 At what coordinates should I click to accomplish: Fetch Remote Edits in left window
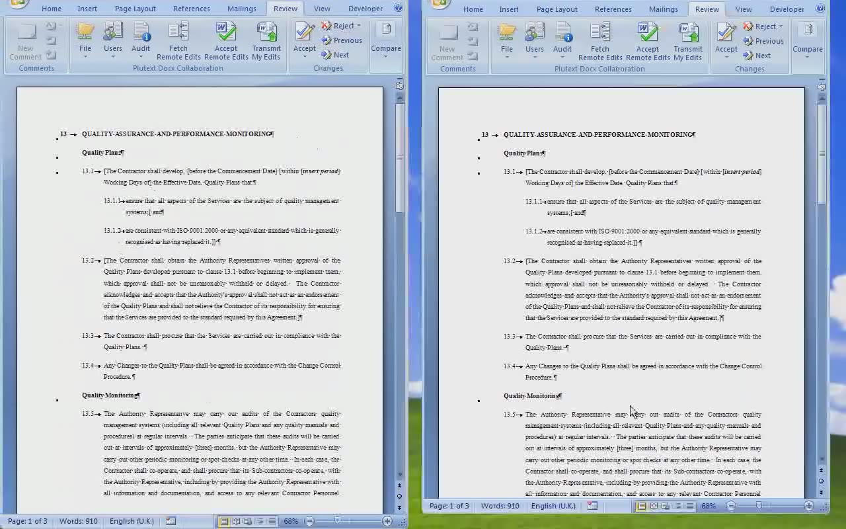coord(178,41)
